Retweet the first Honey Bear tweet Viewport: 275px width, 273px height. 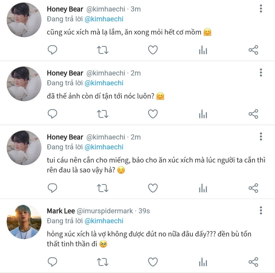[x=103, y=50]
